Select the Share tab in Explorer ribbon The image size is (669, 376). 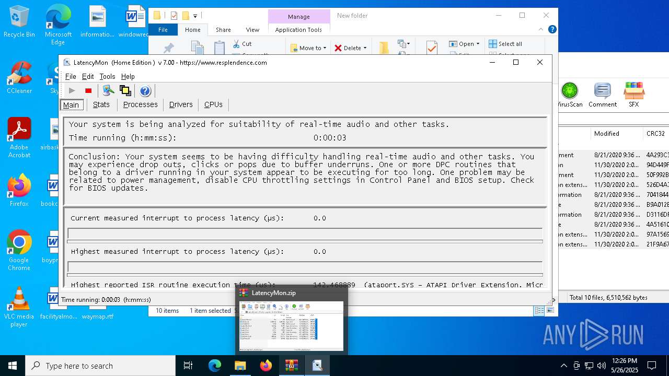pyautogui.click(x=223, y=30)
